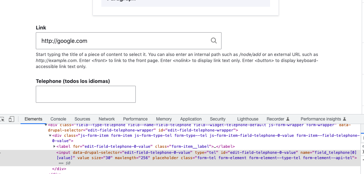Switch to the Security tab
This screenshot has width=364, height=174.
(218, 119)
